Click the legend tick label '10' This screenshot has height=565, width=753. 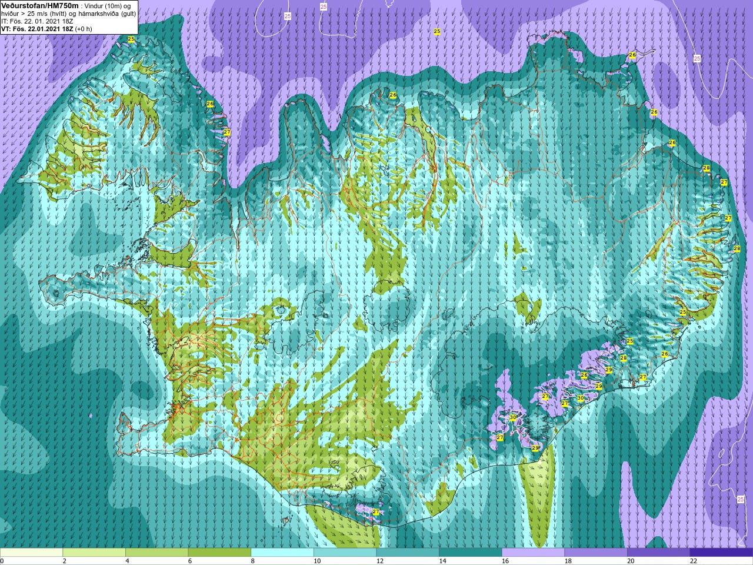pos(317,561)
